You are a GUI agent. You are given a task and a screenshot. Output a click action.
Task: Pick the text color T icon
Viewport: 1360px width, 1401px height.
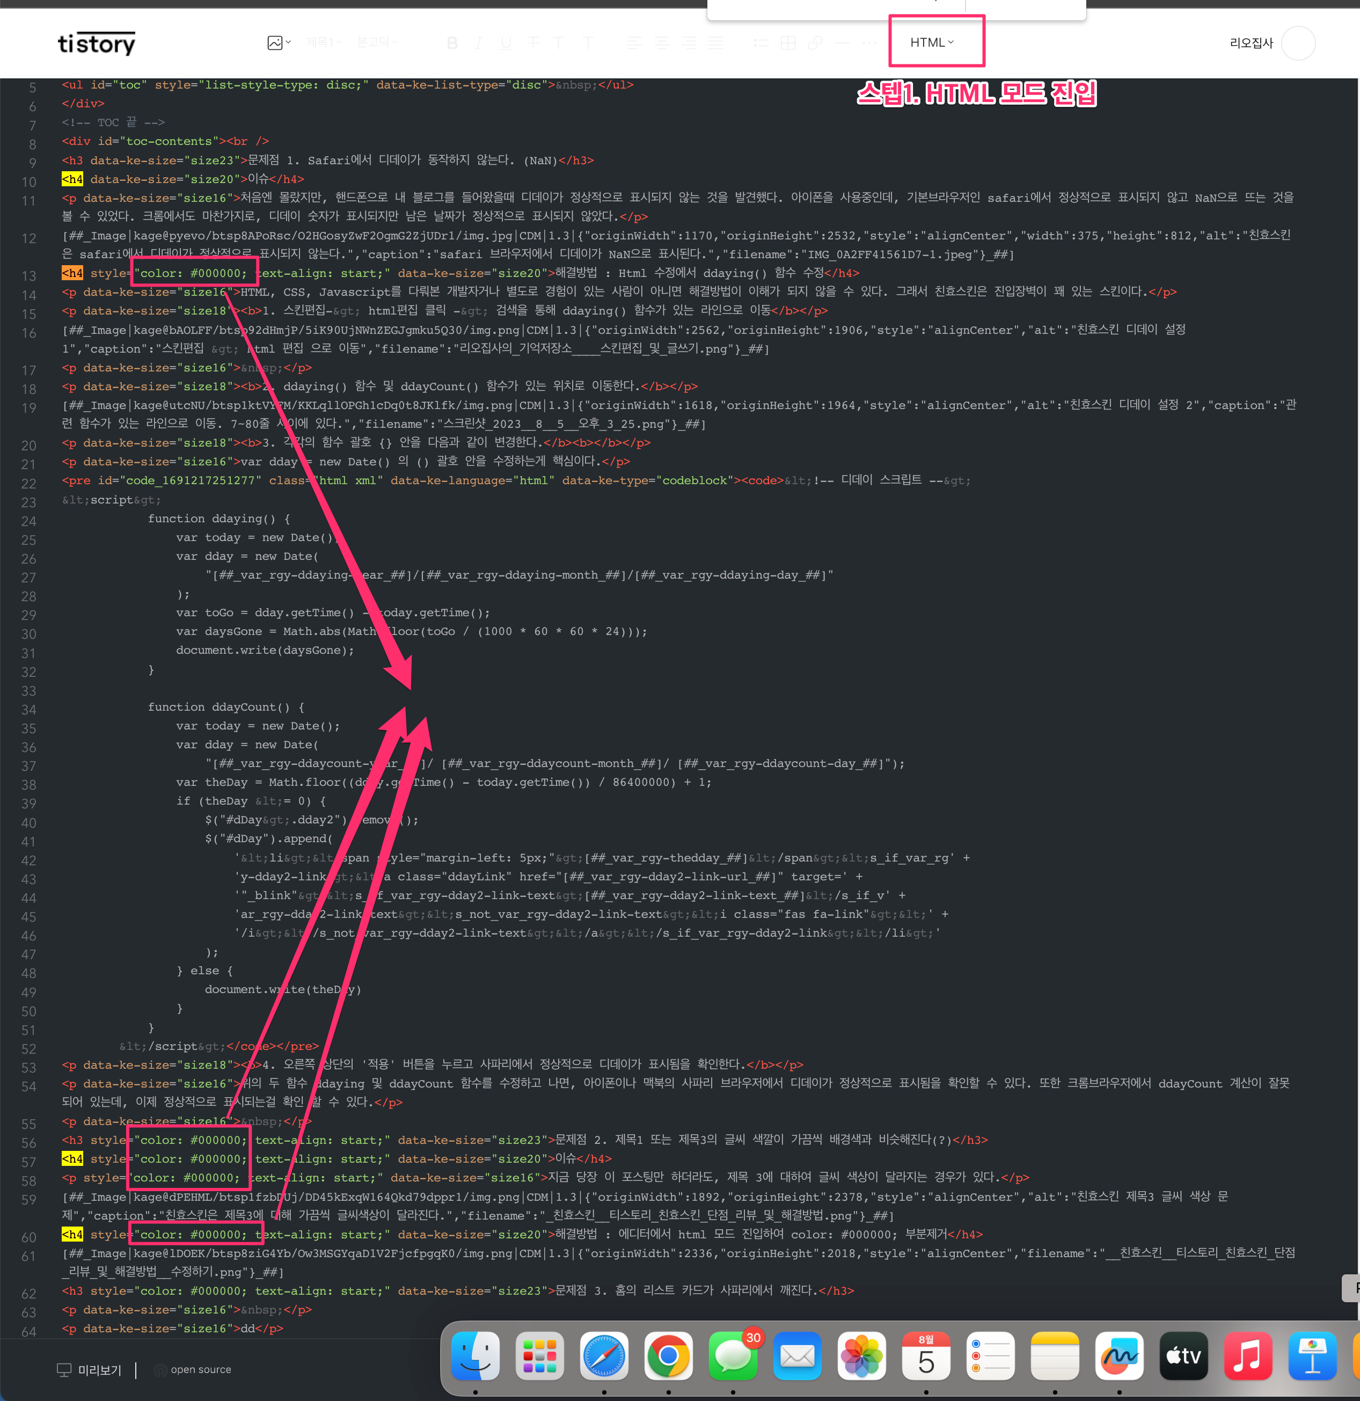[x=559, y=43]
